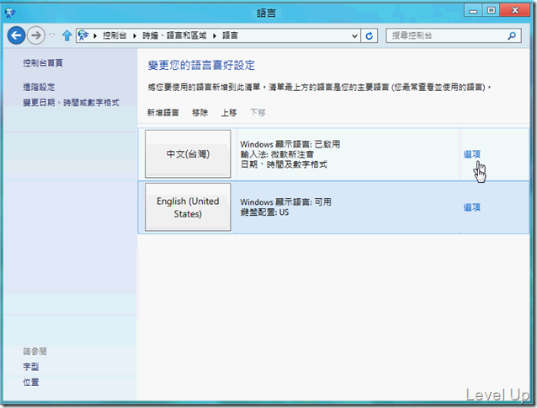The height and width of the screenshot is (408, 537).
Task: Close the 語言 window
Action: (x=515, y=10)
